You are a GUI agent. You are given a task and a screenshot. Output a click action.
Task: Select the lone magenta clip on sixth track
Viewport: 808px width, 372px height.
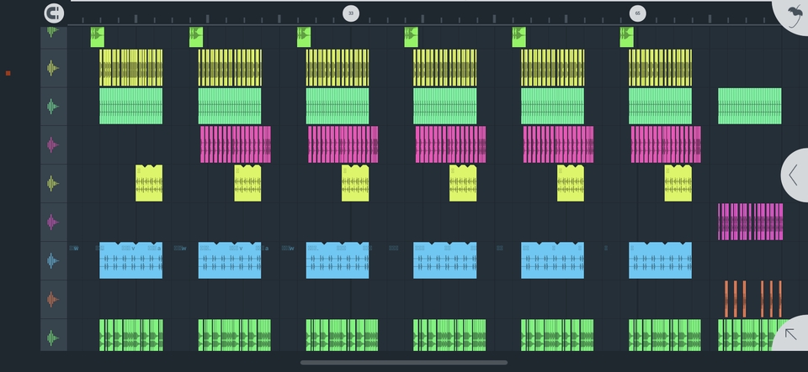tap(750, 222)
